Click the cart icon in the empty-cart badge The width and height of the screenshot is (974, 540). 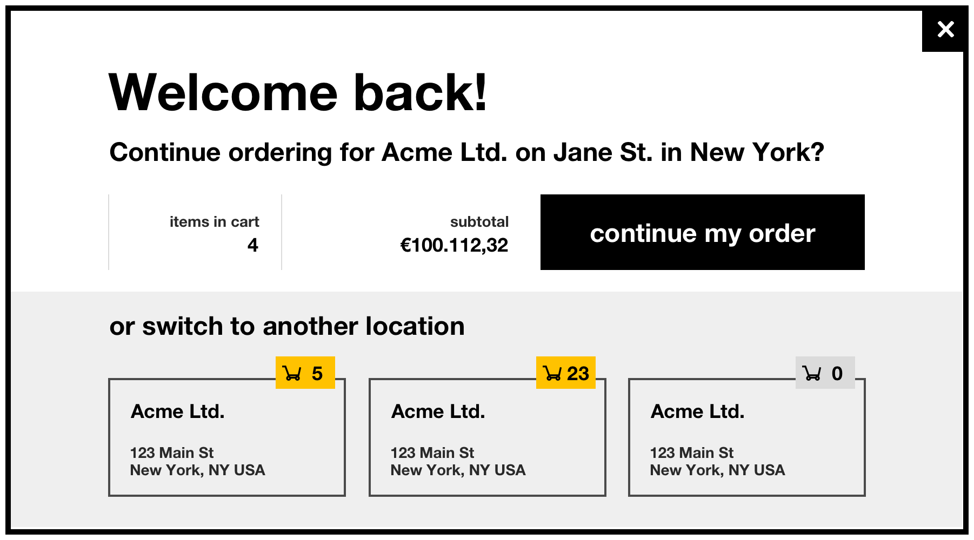812,373
